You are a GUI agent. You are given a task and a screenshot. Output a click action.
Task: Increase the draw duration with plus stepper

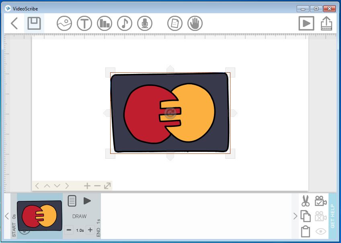pyautogui.click(x=91, y=230)
